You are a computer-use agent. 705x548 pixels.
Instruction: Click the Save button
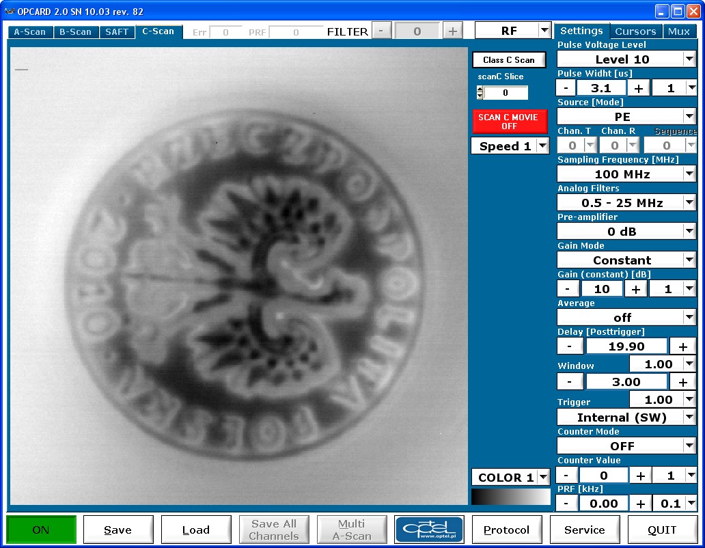point(118,530)
